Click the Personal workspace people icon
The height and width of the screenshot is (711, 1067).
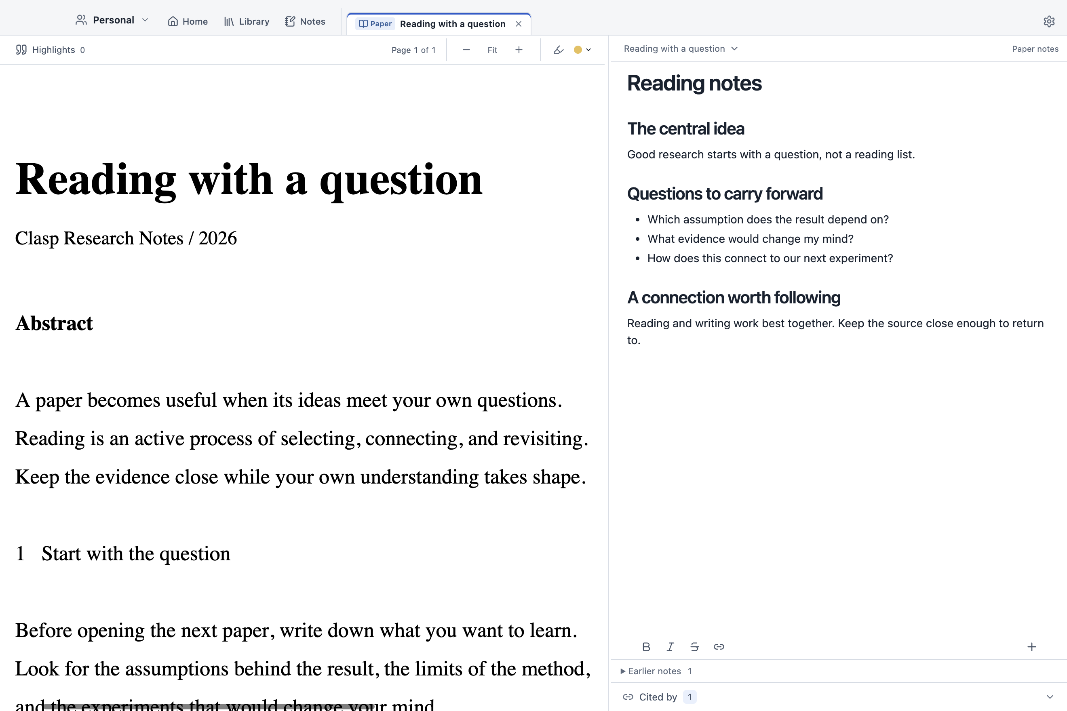point(81,20)
